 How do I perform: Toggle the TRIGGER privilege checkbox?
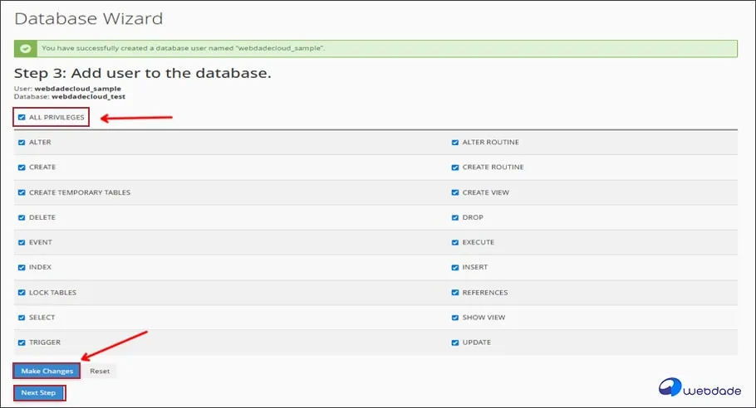(22, 342)
